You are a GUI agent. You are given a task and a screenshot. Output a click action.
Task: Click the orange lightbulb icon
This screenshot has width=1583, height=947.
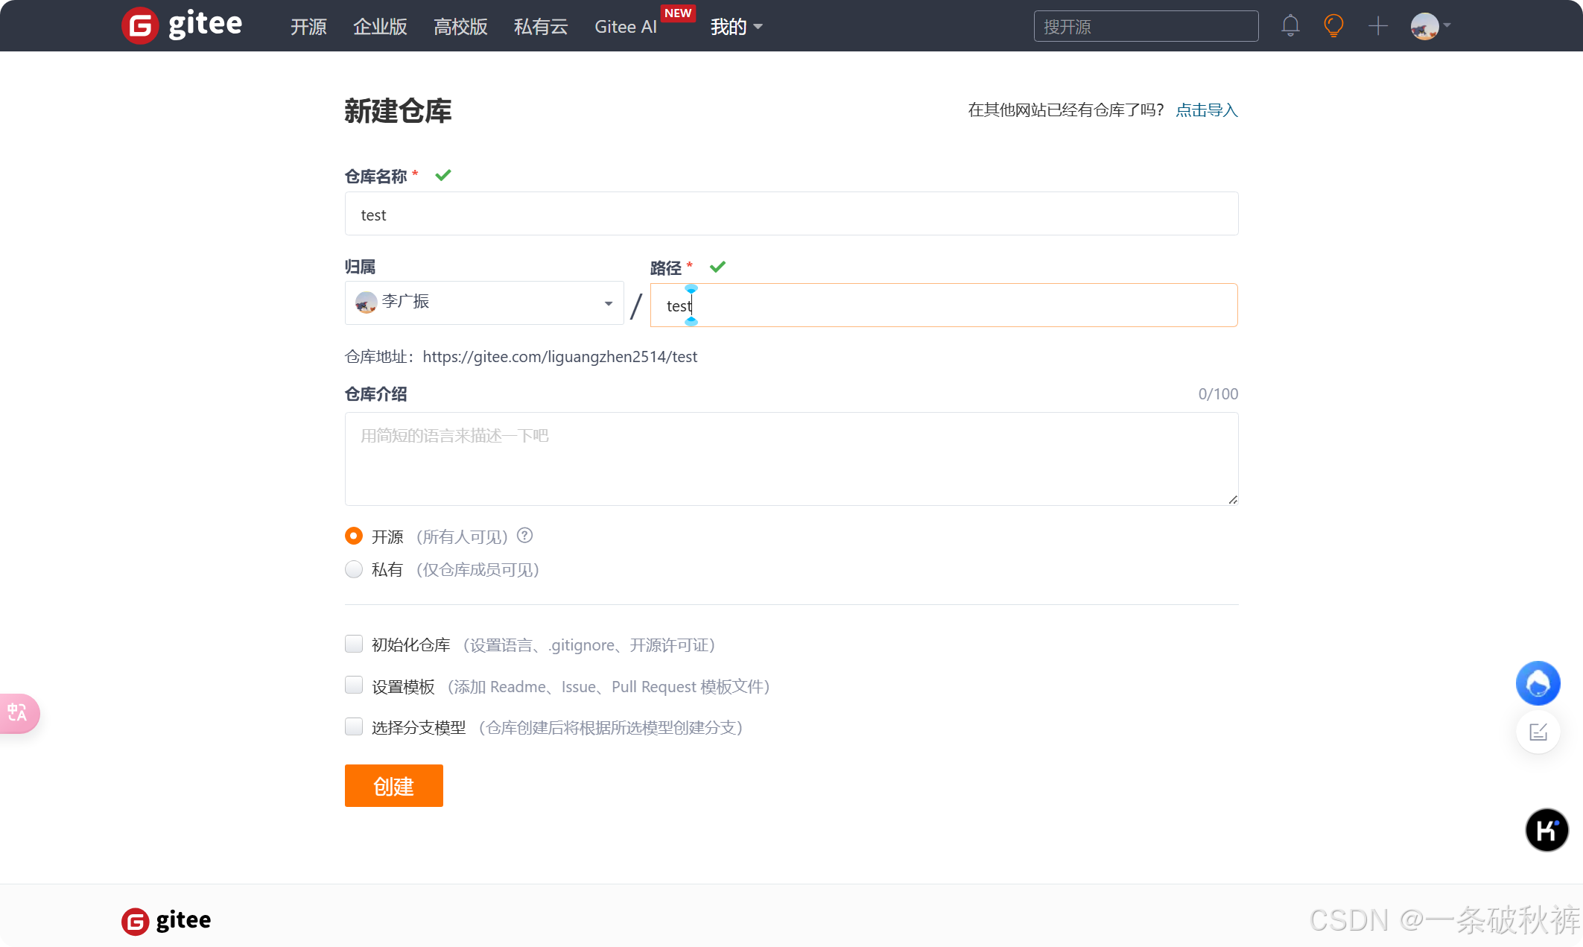point(1333,26)
